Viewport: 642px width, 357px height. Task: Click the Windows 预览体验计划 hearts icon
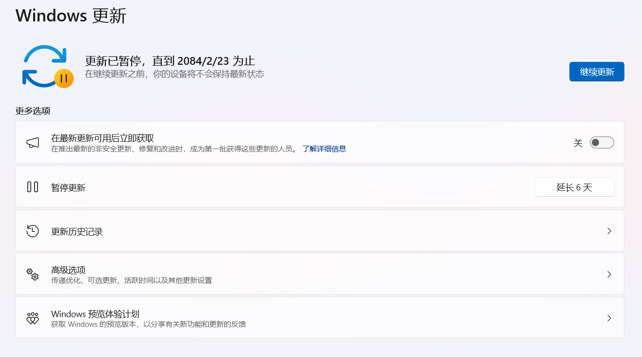point(33,319)
